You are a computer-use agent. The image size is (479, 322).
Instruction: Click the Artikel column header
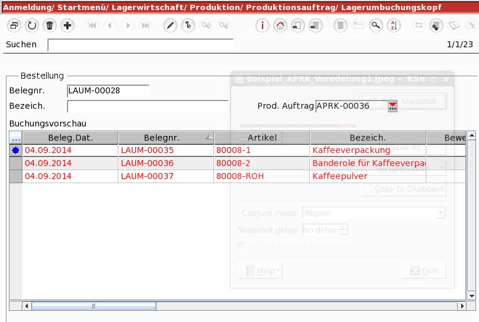(x=262, y=138)
